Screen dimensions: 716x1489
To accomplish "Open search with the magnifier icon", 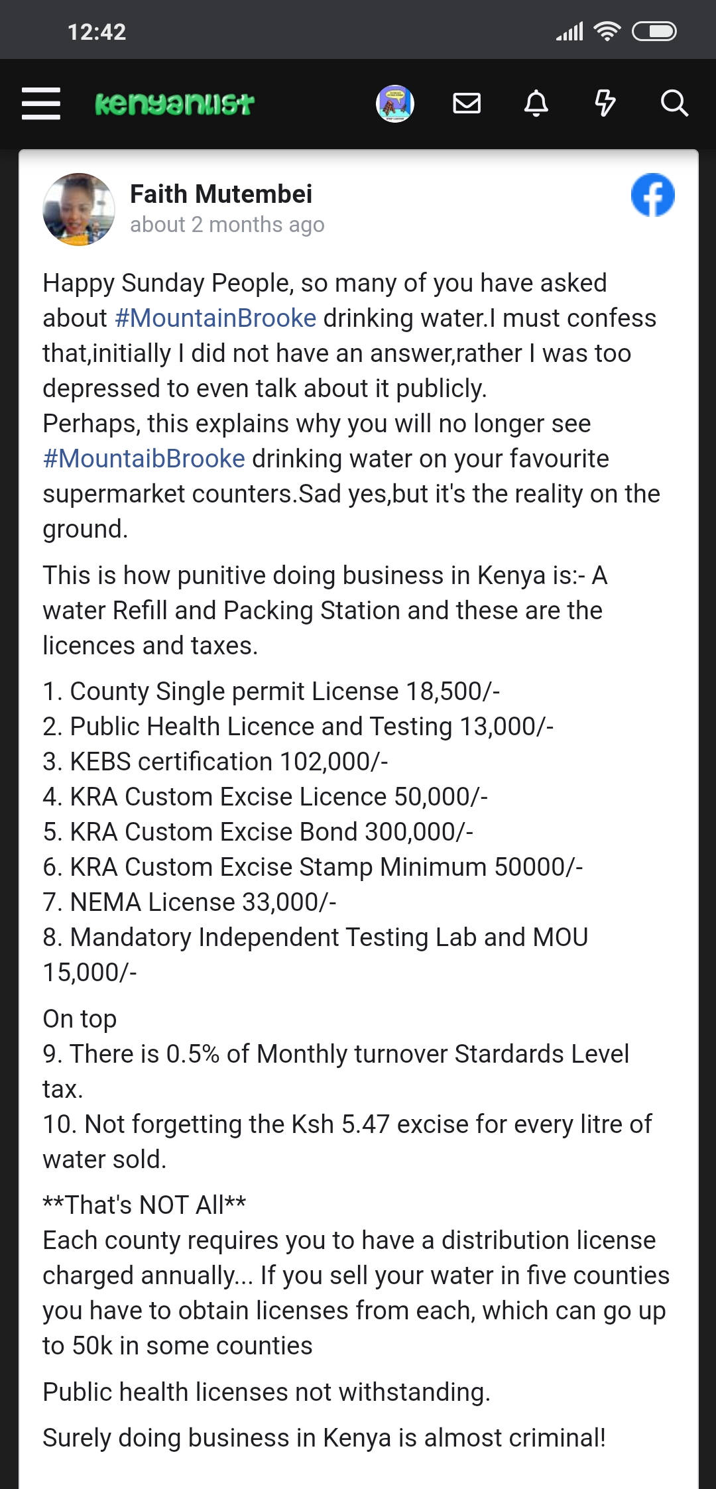I will [x=674, y=103].
